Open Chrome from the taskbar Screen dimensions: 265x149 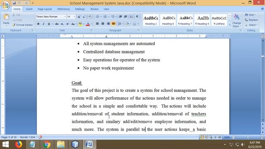coord(47,144)
